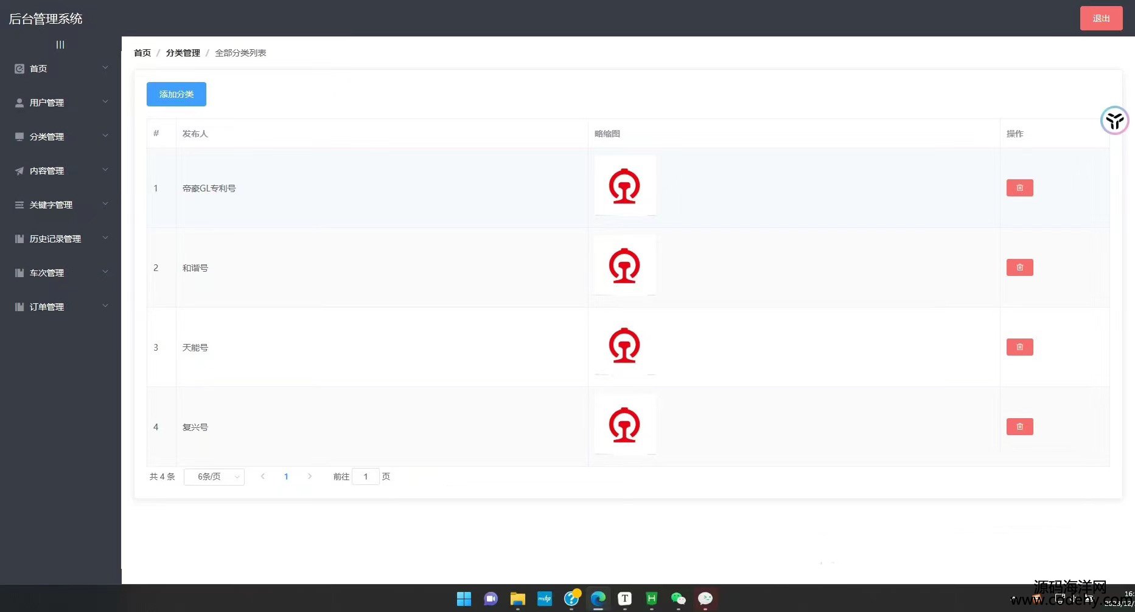Click the 用户管理 person icon

19,103
